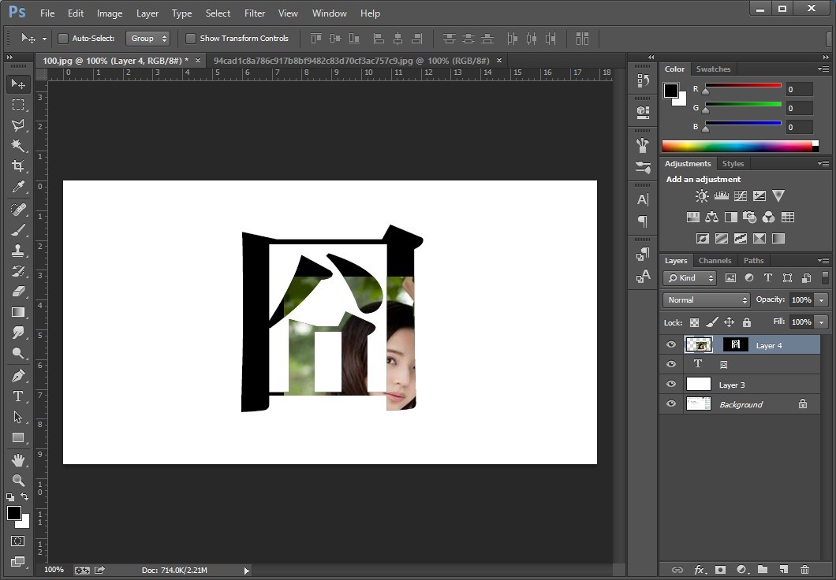Select the Layer 4 layer row
This screenshot has width=836, height=580.
[769, 345]
